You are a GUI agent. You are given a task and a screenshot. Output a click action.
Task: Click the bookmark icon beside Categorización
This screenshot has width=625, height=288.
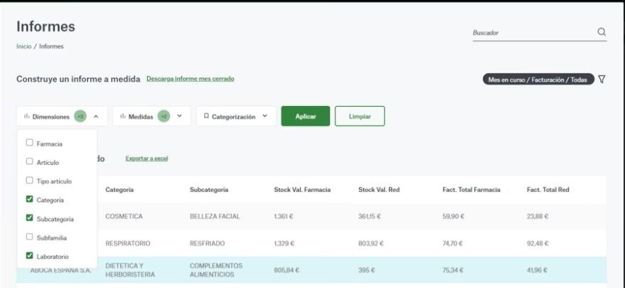coord(206,117)
